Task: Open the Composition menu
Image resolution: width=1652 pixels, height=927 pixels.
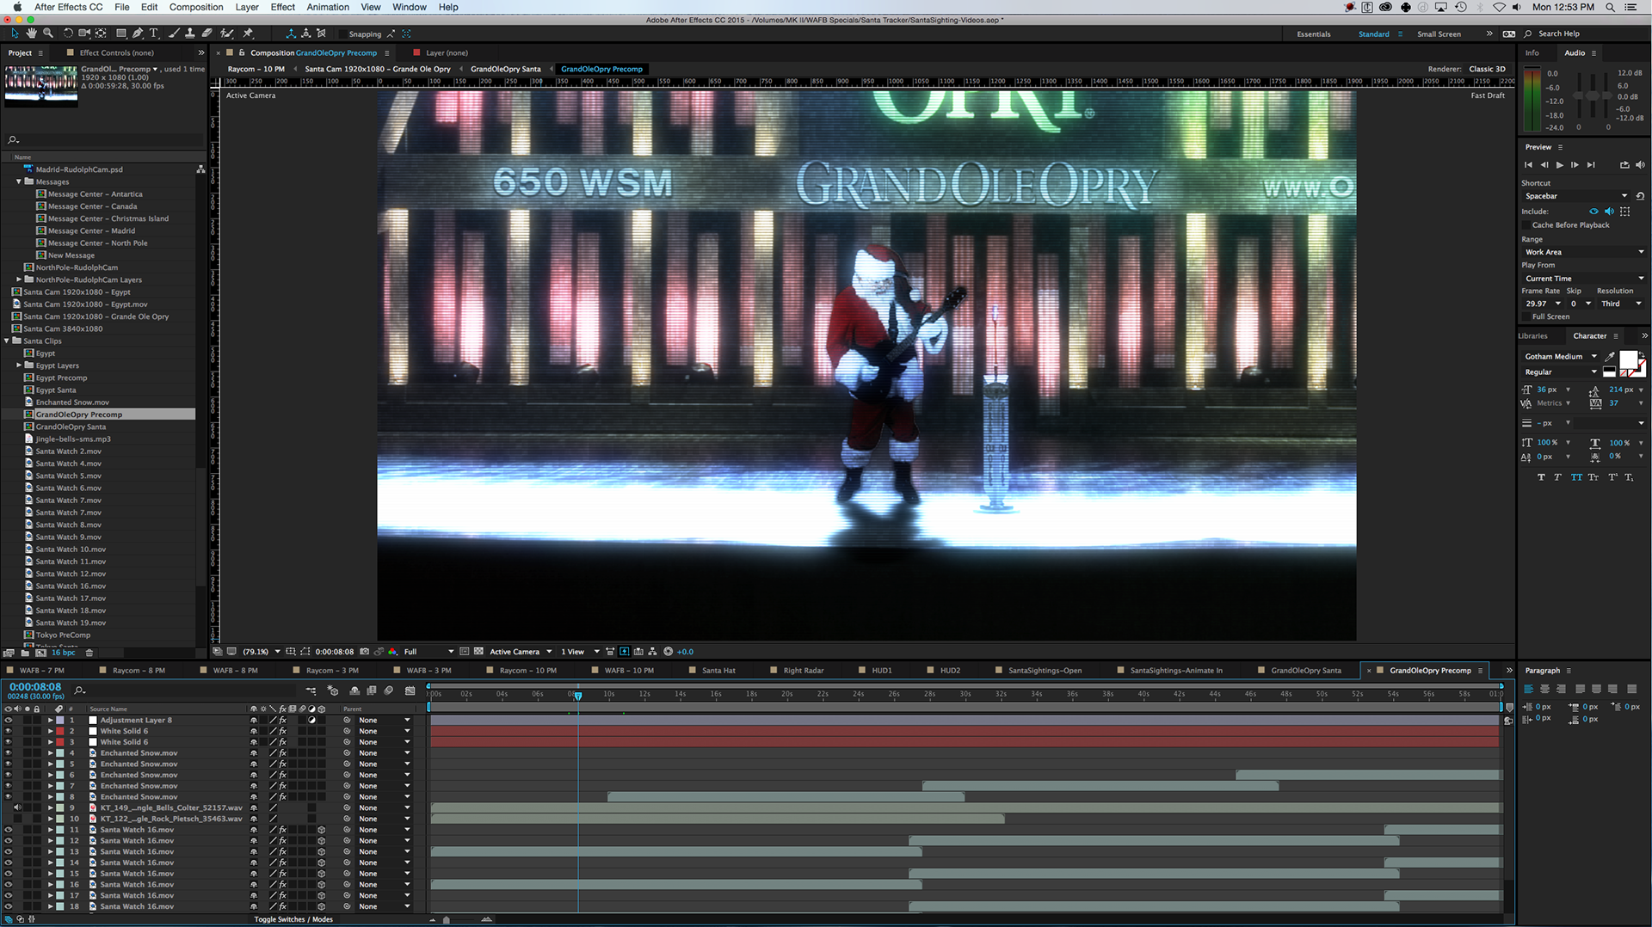Action: coord(196,7)
